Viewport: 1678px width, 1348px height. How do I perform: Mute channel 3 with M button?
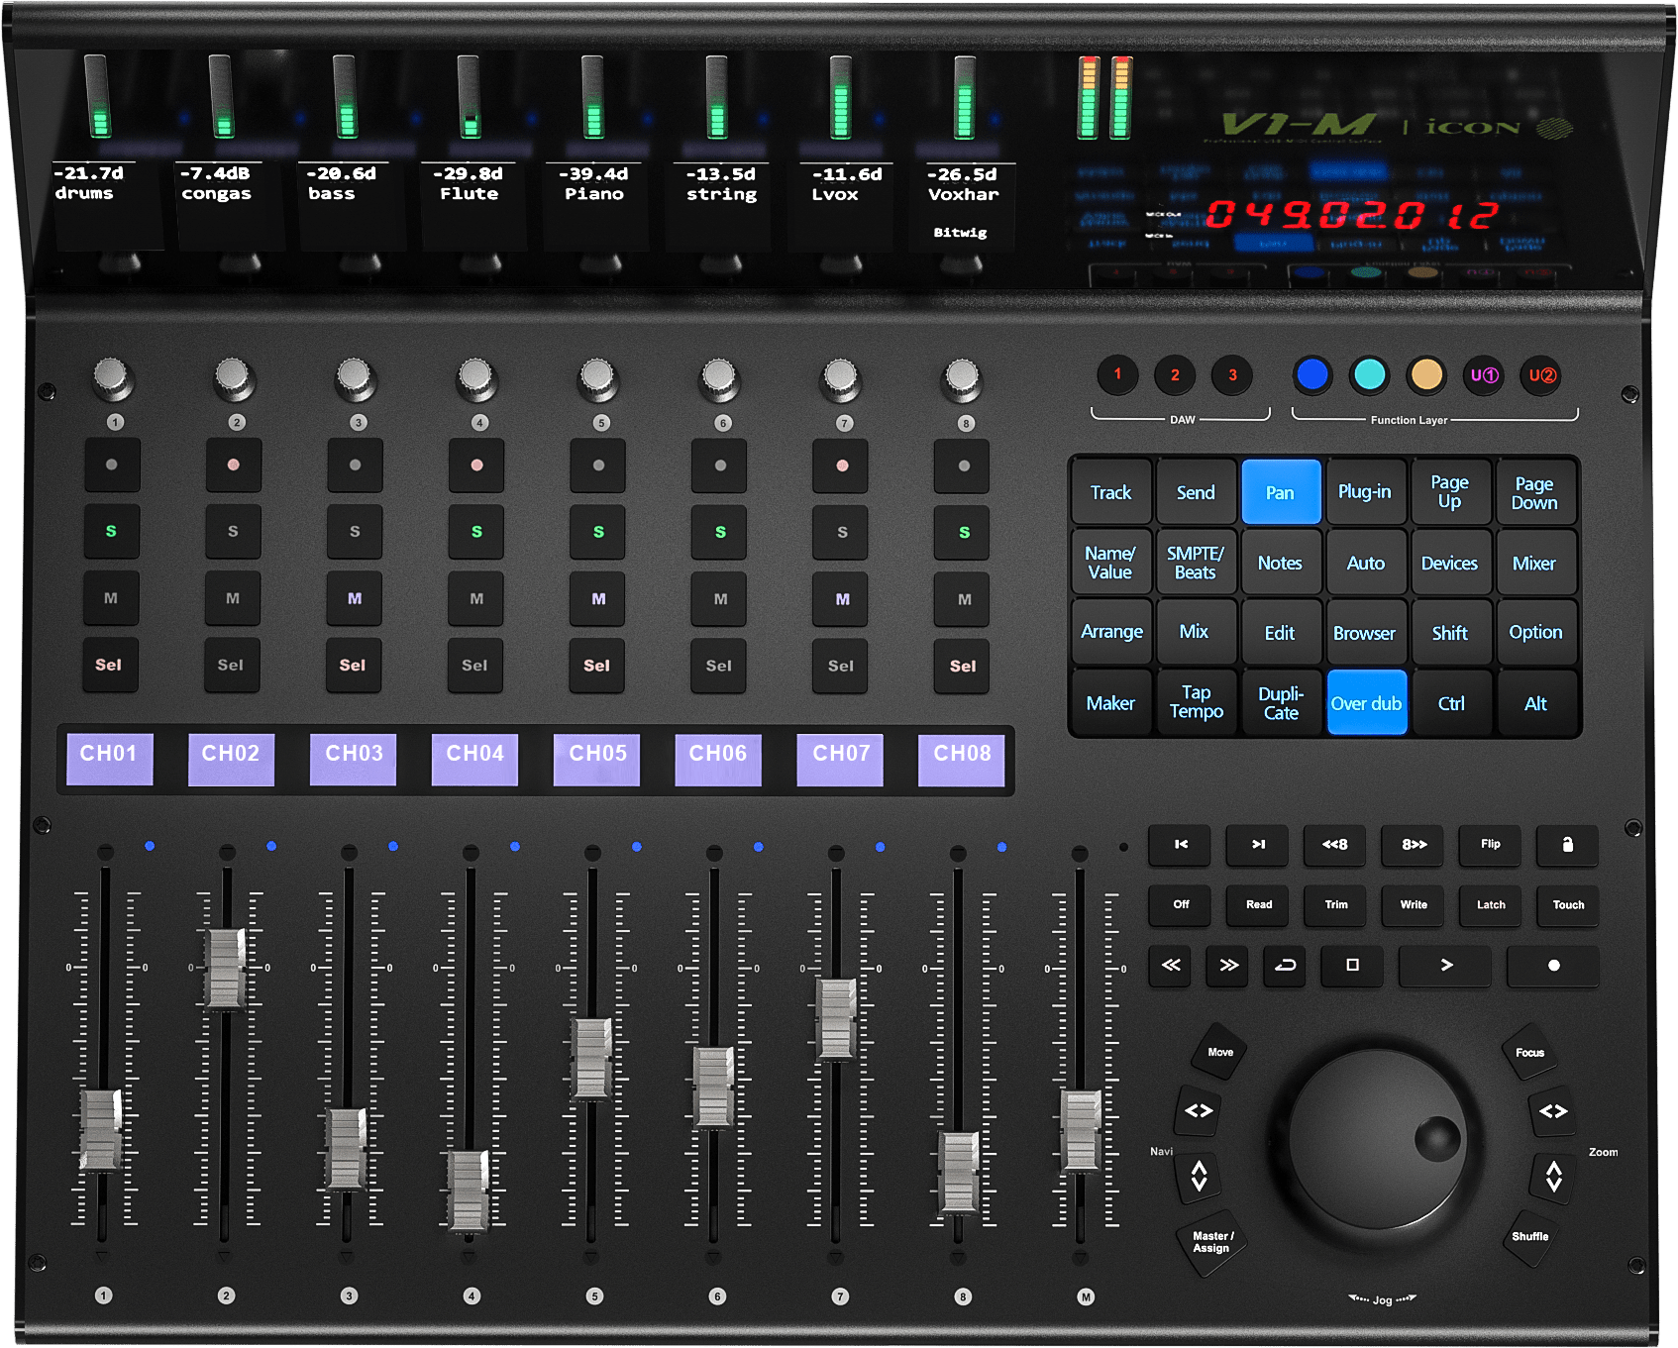click(355, 599)
